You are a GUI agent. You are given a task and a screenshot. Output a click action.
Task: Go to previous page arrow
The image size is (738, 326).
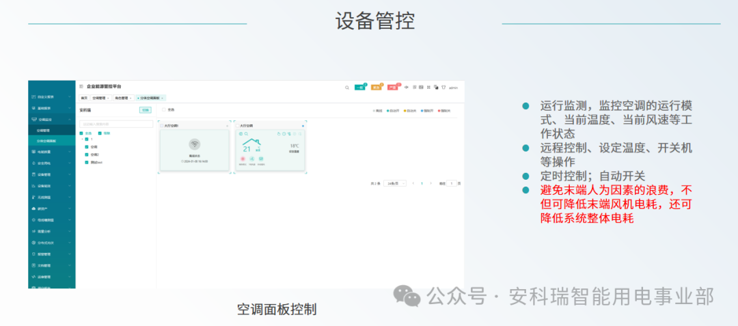(x=413, y=183)
